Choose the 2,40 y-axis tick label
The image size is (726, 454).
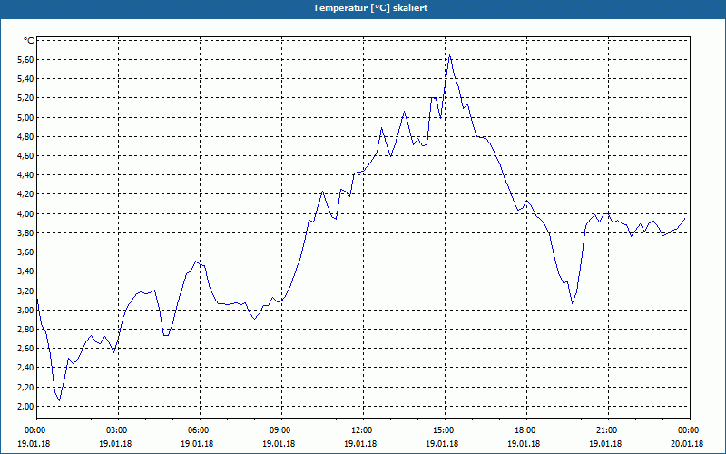point(26,368)
